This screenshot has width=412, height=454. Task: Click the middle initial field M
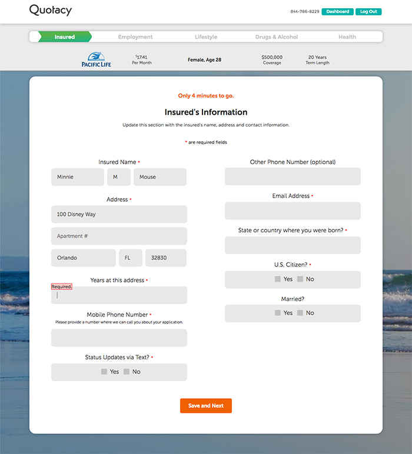point(119,177)
